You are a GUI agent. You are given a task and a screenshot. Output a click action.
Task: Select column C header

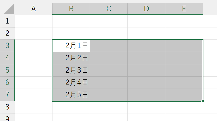point(109,9)
